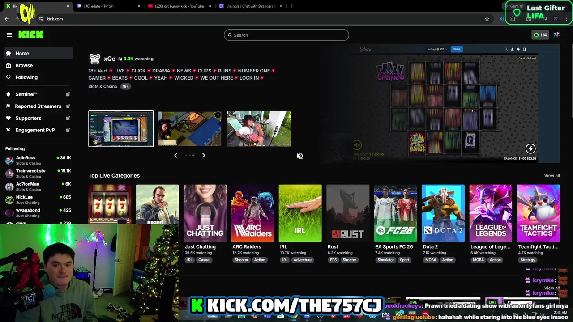The height and width of the screenshot is (322, 573).
Task: Click the external-link icon beside Reported Streamers
Action: (x=68, y=106)
